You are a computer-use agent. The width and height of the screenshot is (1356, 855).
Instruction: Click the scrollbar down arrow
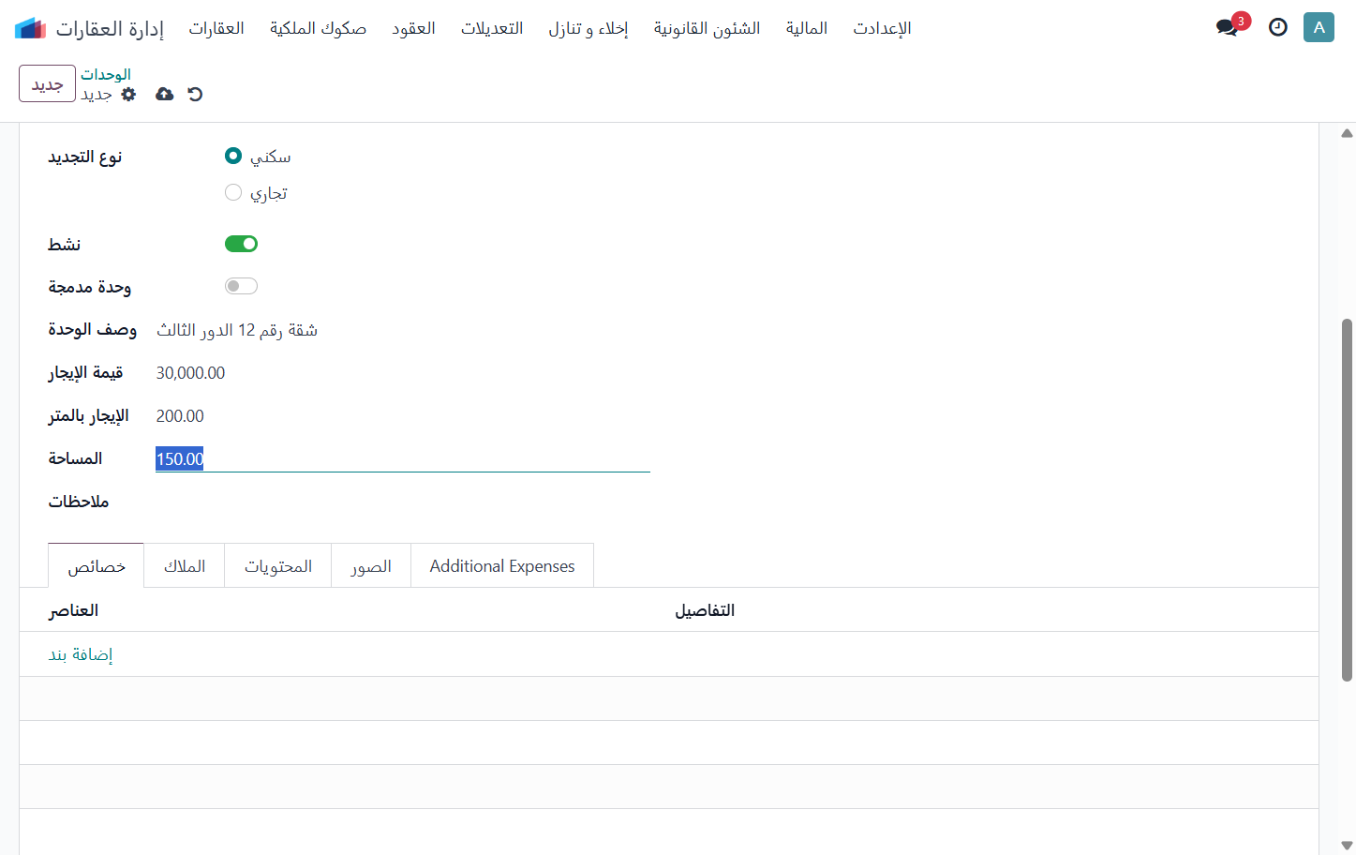tap(1347, 845)
